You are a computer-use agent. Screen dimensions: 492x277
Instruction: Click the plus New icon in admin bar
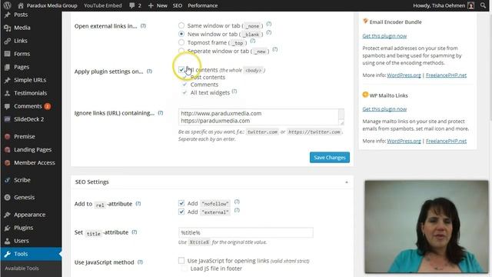pos(151,5)
